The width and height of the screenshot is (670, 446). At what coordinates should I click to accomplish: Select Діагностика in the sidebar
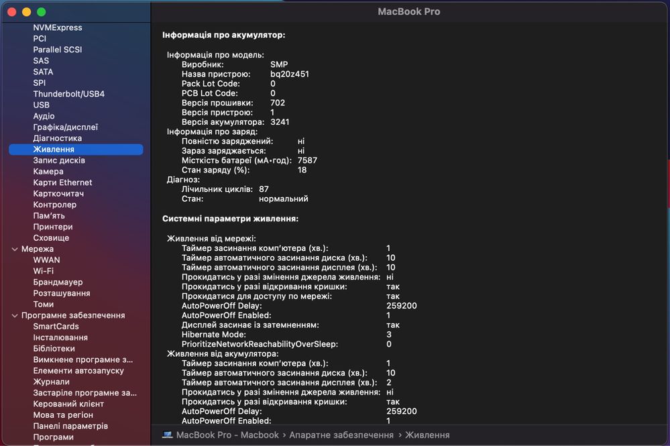[x=58, y=138]
